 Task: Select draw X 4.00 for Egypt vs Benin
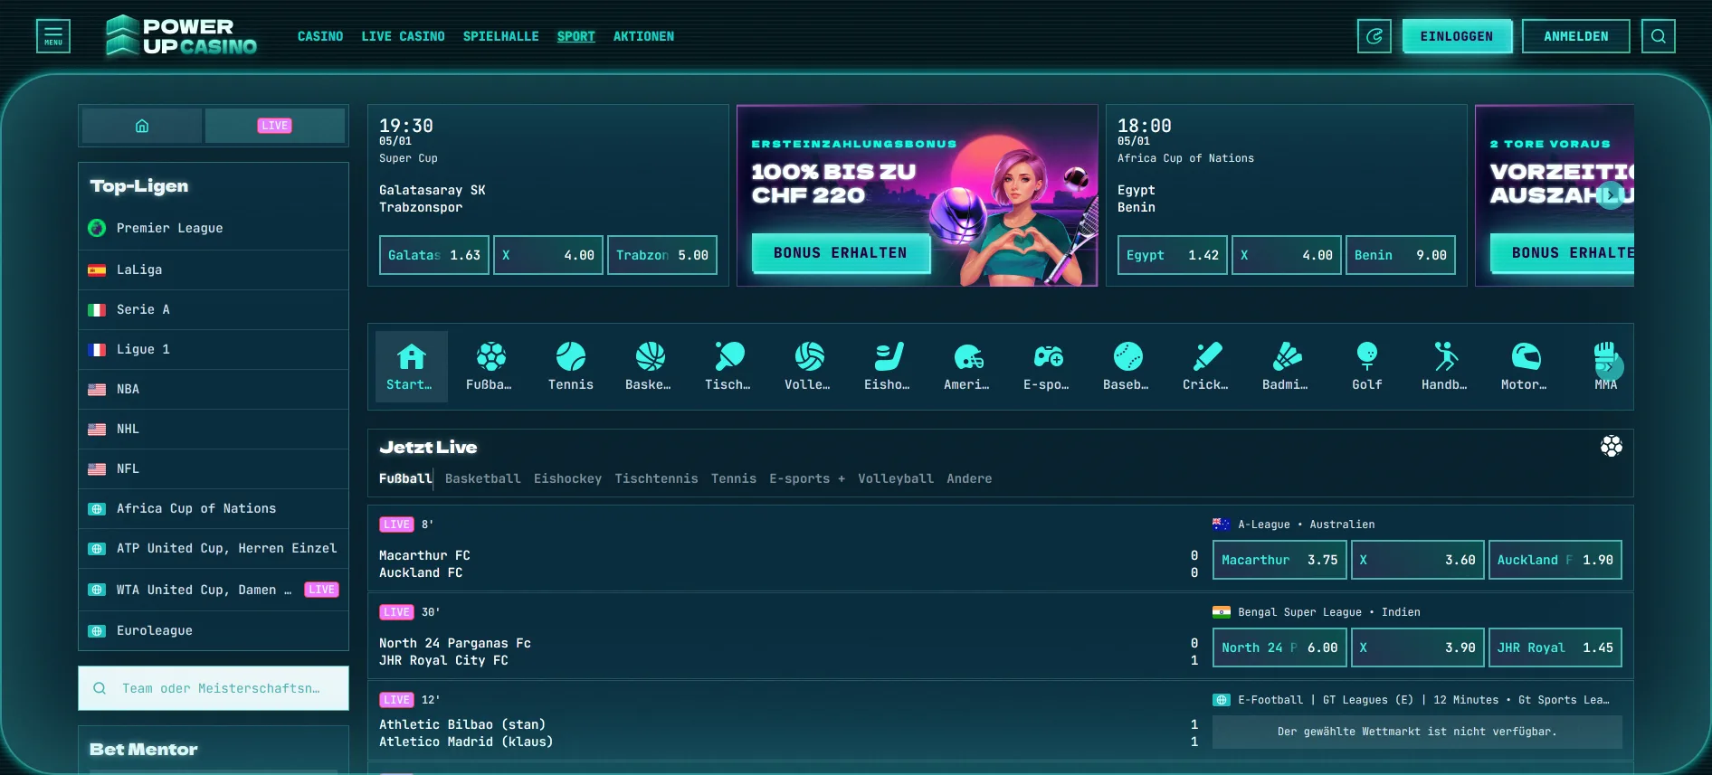pyautogui.click(x=1287, y=255)
